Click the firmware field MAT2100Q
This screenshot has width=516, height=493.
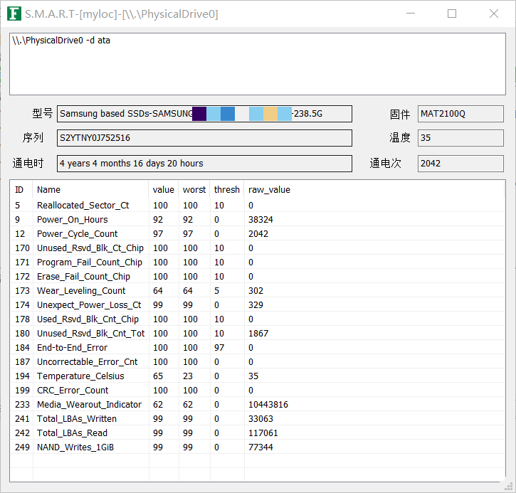pos(460,114)
